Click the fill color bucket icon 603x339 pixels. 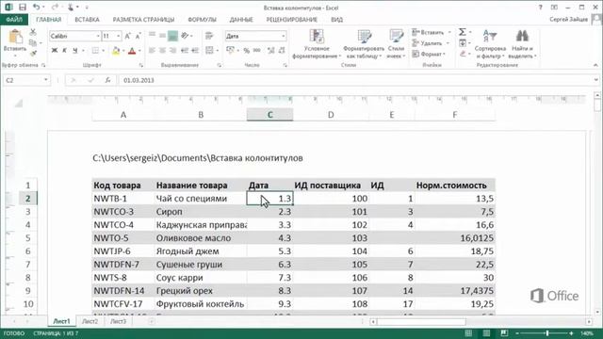[x=116, y=50]
